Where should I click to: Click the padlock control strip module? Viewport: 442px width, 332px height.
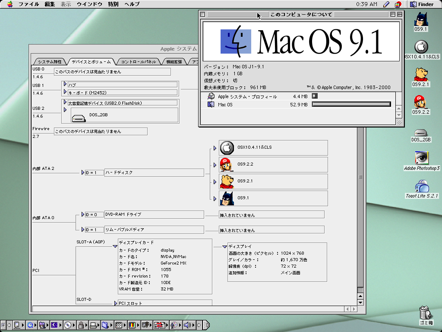coord(80,325)
